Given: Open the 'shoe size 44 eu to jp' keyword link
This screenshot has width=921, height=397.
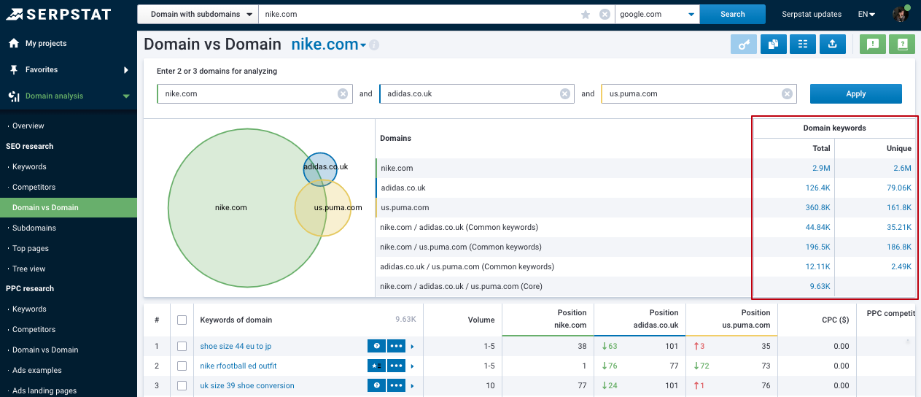Looking at the screenshot, I should pyautogui.click(x=237, y=346).
